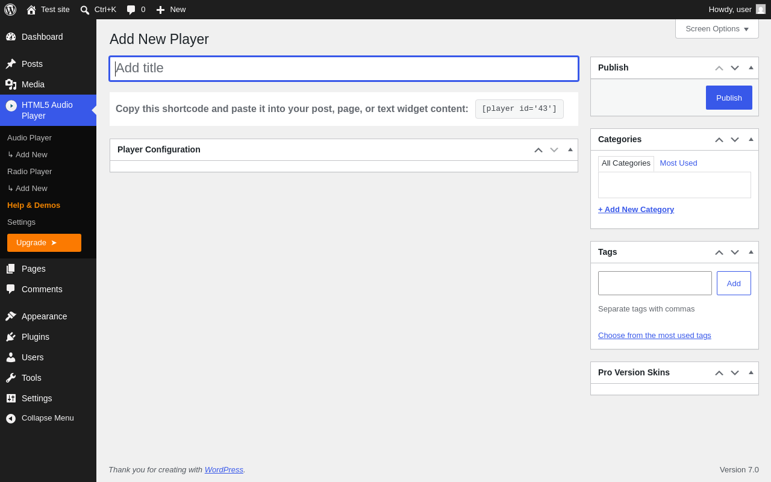Viewport: 771px width, 482px height.
Task: Move Pro Version Skins panel up
Action: tap(719, 372)
